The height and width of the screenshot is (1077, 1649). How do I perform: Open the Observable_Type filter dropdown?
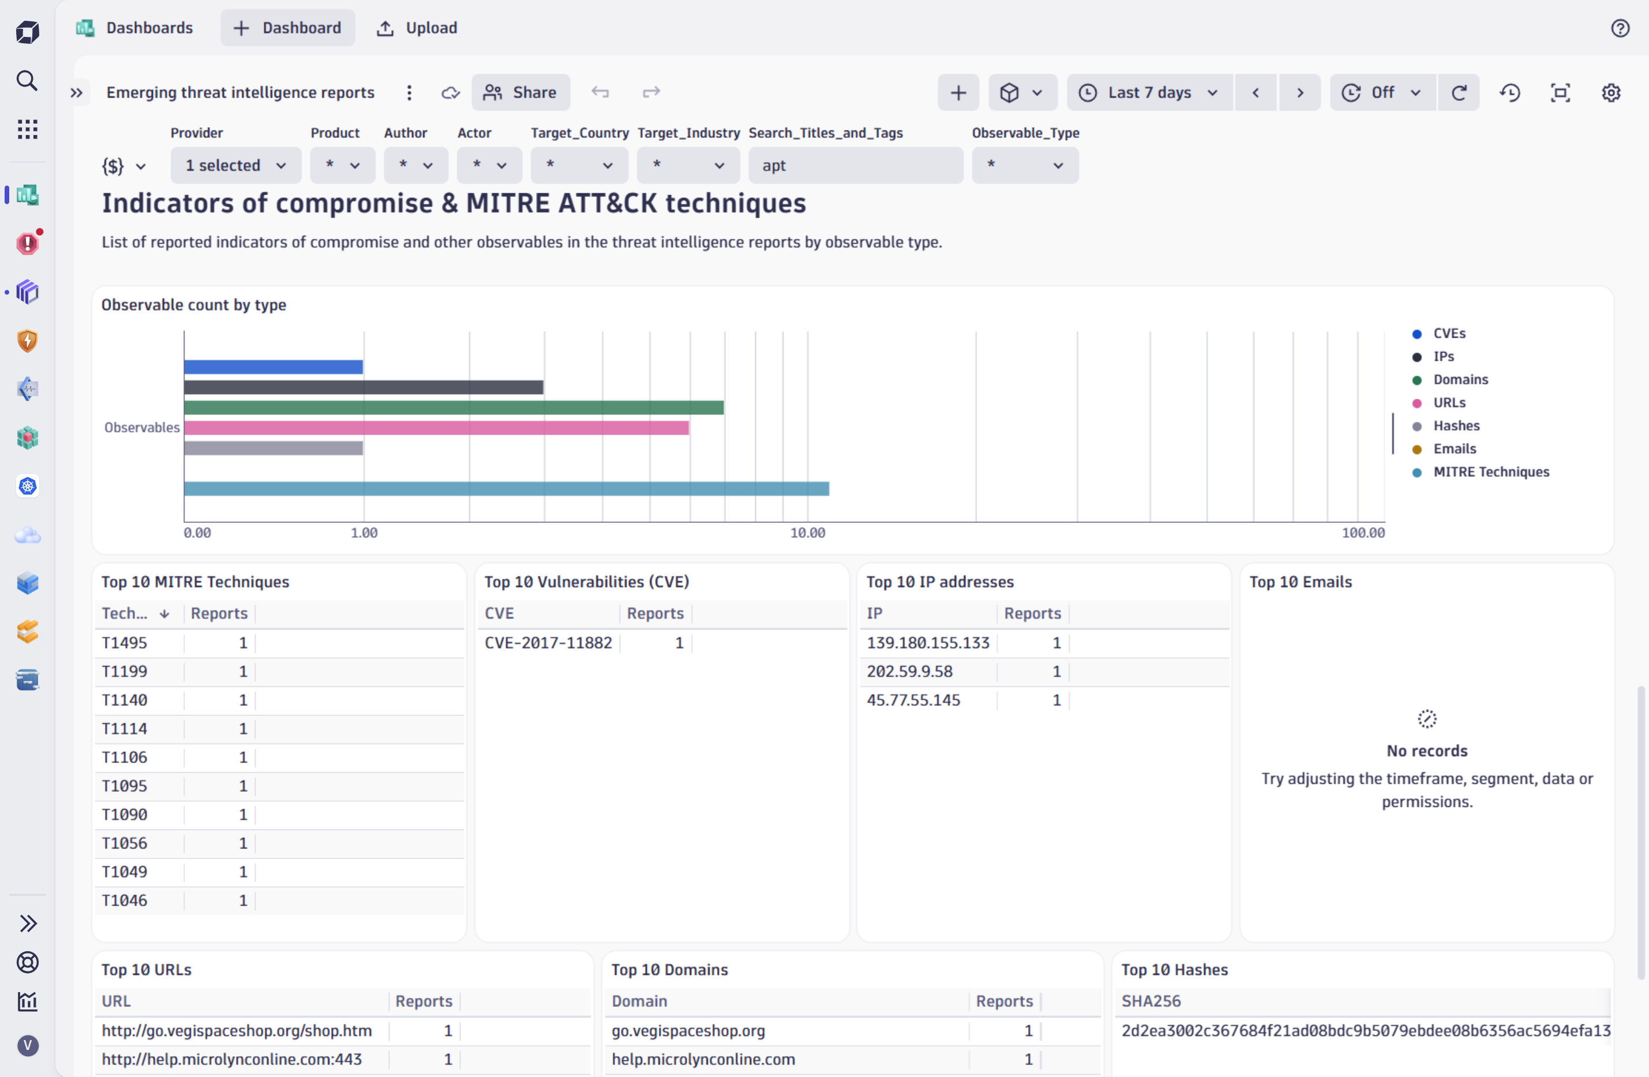1025,165
